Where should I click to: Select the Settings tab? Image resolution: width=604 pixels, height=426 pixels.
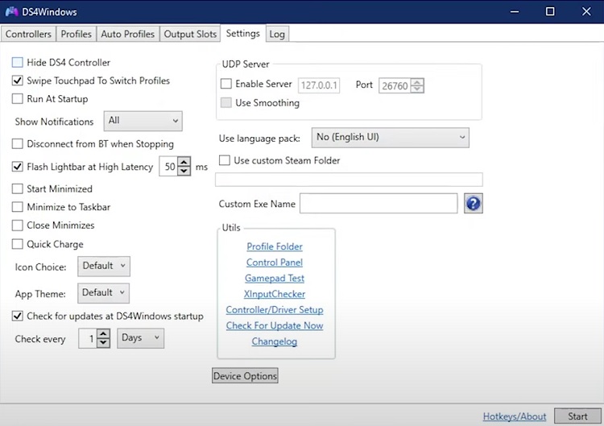pos(242,33)
